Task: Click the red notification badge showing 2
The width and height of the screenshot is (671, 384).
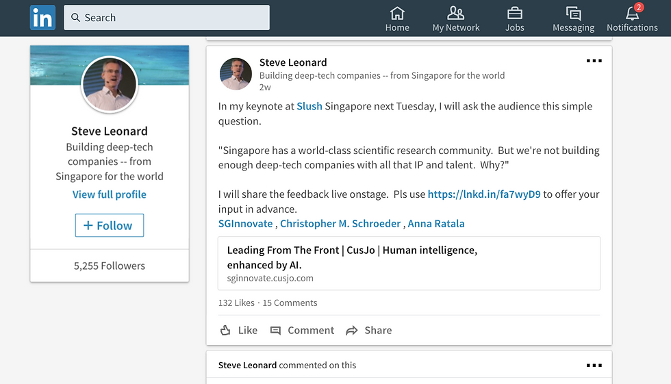Action: click(x=638, y=8)
